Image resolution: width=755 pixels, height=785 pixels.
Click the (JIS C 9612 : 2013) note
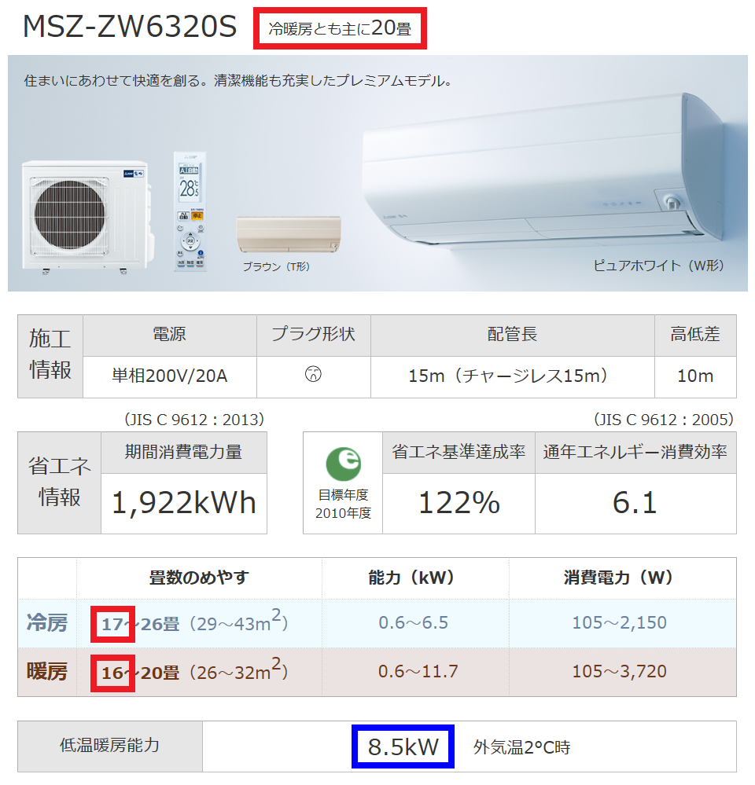(x=194, y=420)
